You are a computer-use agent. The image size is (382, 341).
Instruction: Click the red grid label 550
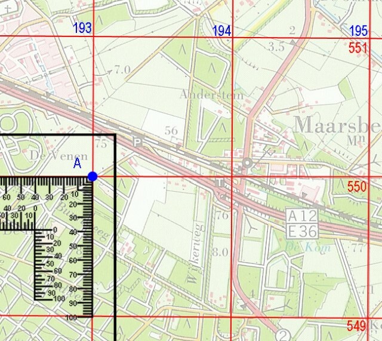[357, 188]
